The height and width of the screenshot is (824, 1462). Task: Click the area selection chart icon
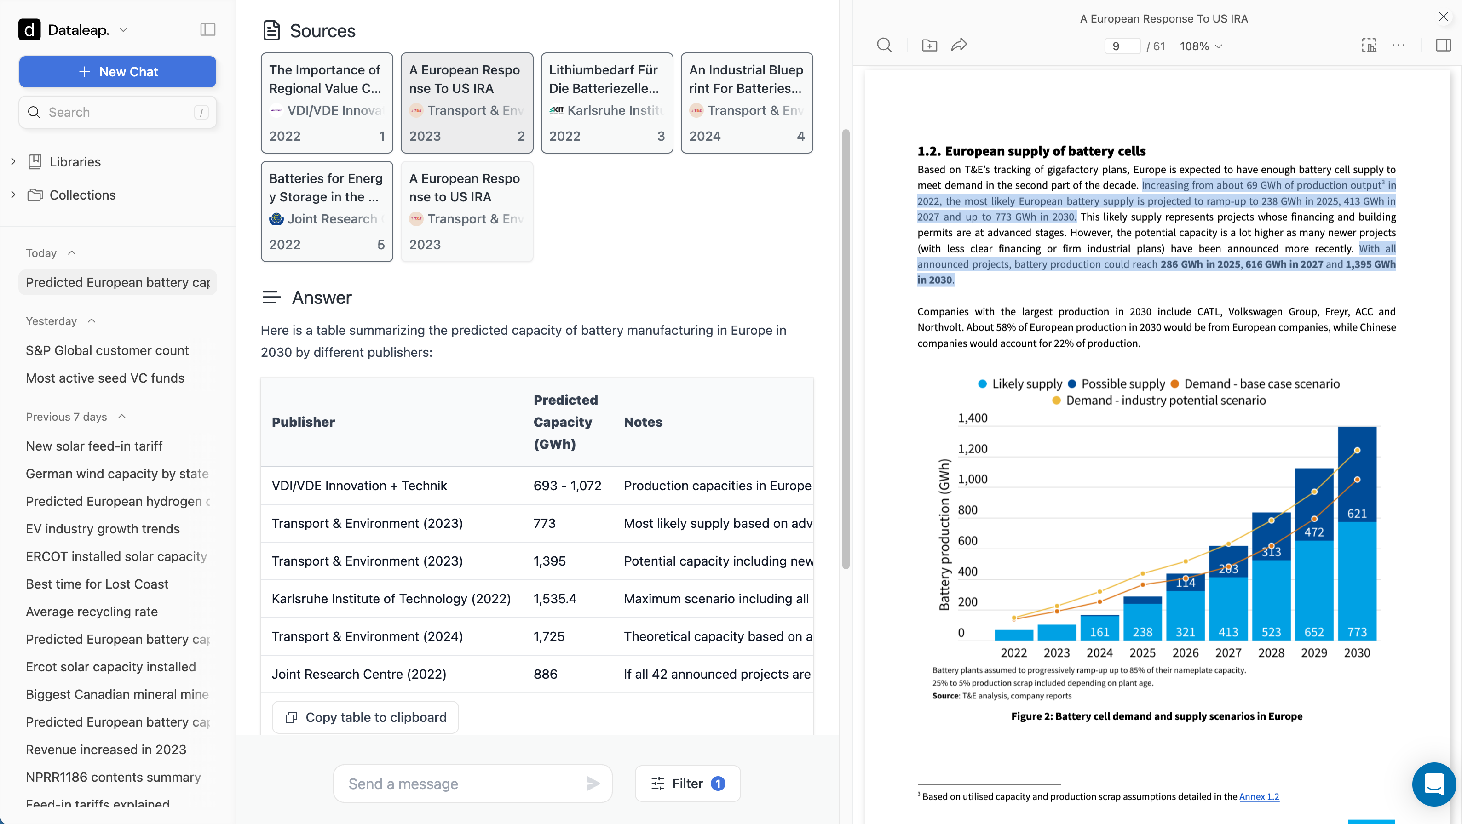pyautogui.click(x=1368, y=46)
